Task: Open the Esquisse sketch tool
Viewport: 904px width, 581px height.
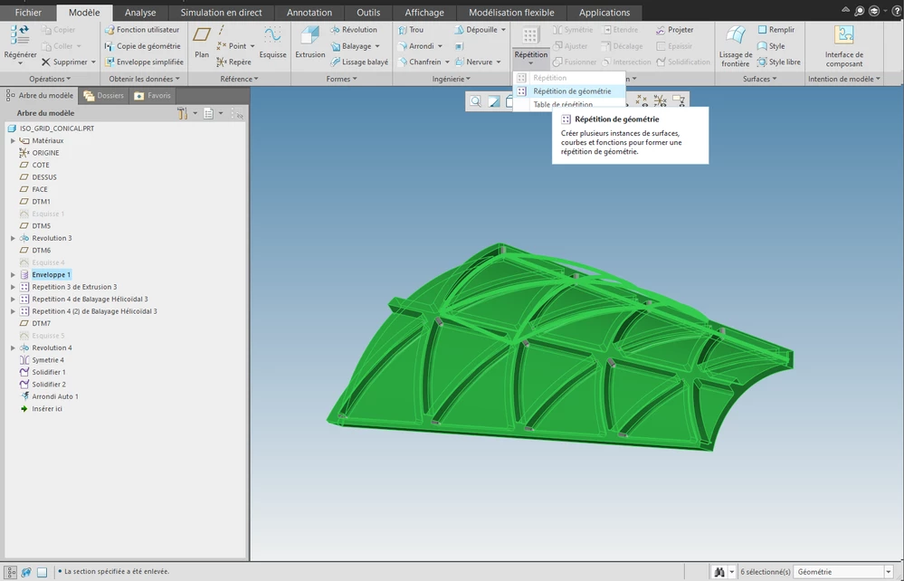Action: pyautogui.click(x=272, y=42)
